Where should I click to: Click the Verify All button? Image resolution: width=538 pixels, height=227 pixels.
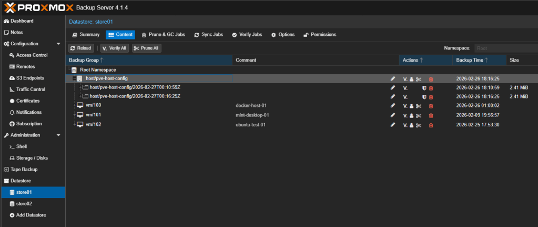[x=114, y=48]
